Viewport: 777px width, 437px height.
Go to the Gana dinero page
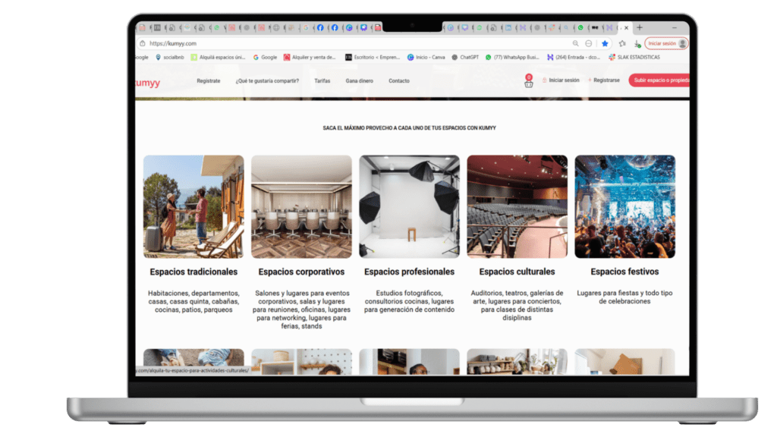pos(359,80)
